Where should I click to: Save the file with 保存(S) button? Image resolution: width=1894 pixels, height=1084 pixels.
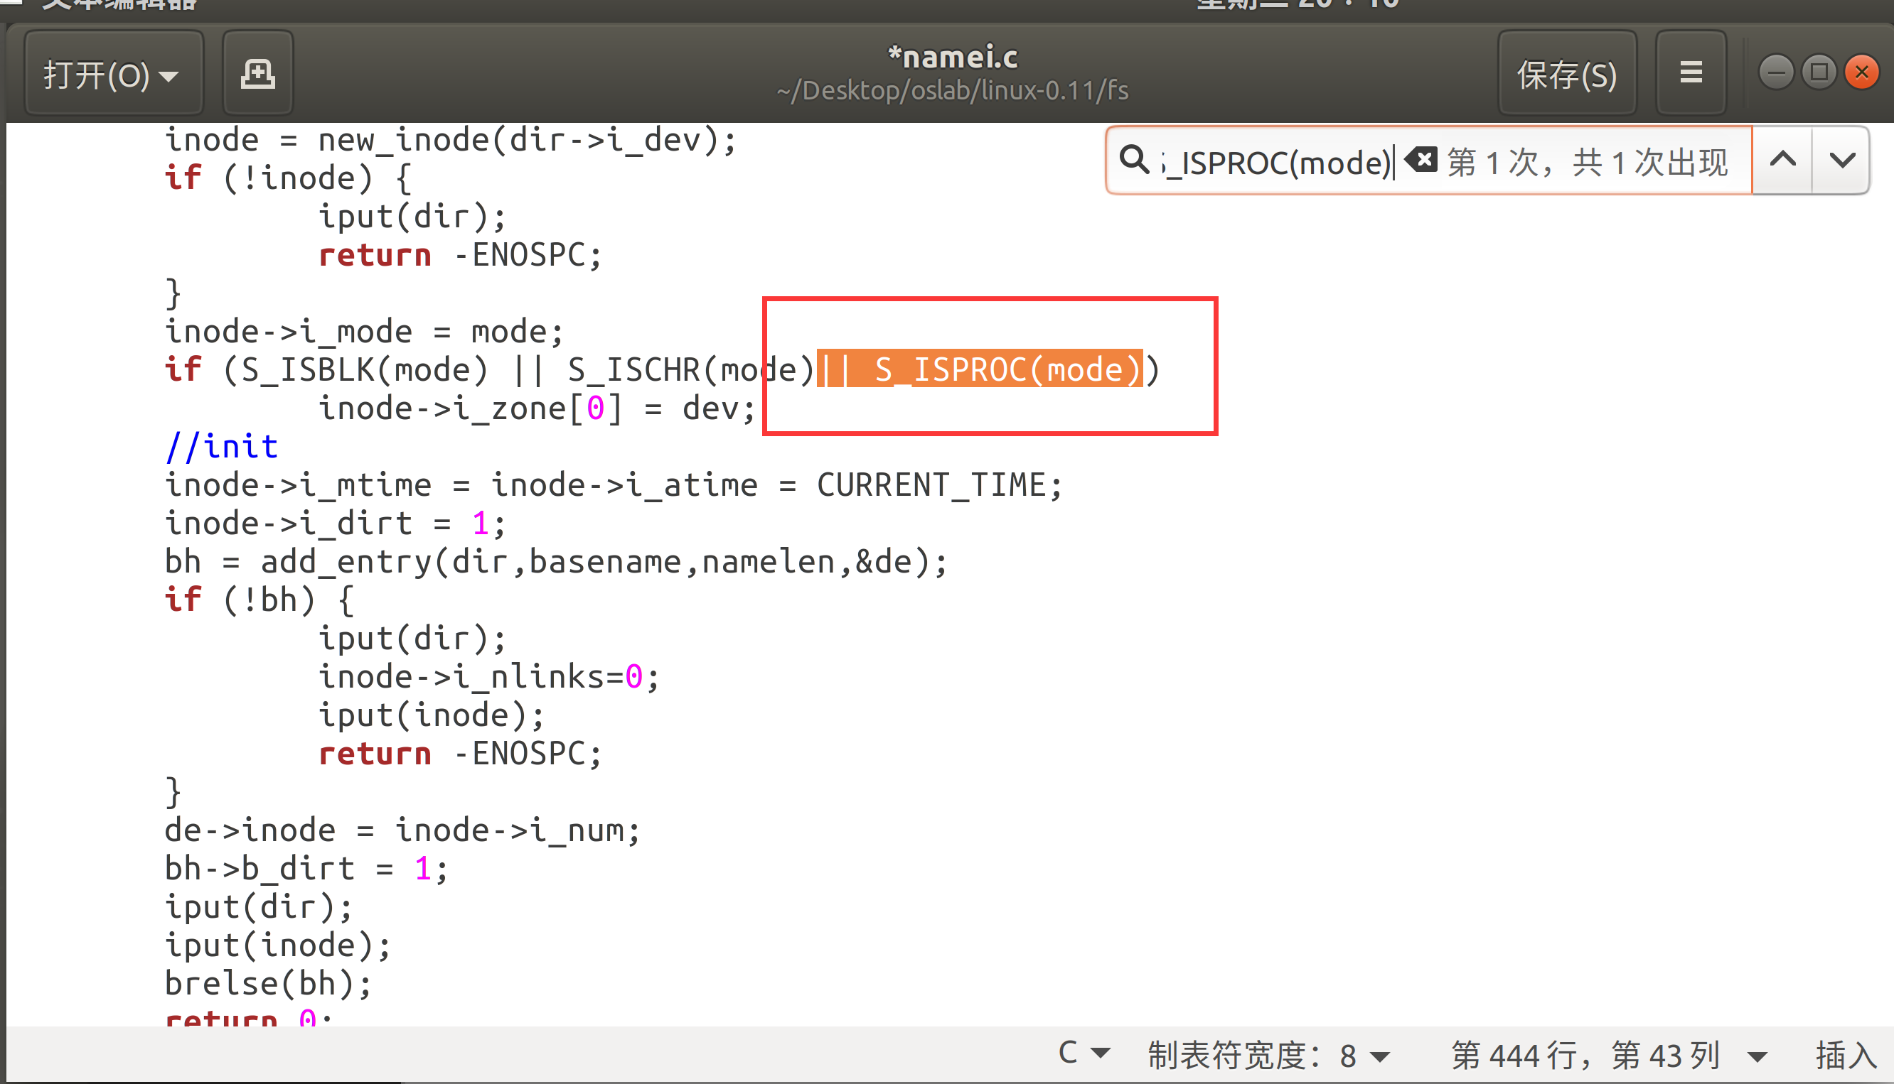(1567, 74)
